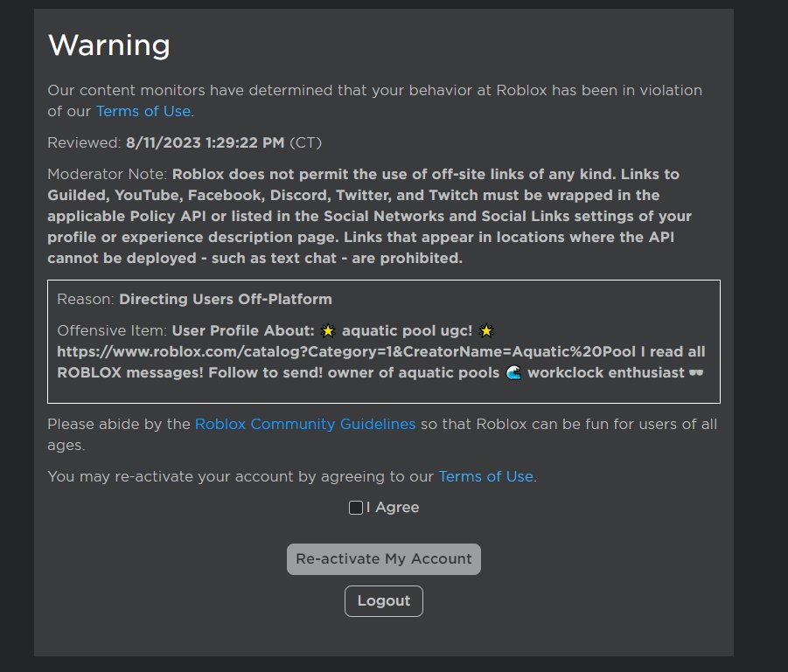This screenshot has width=788, height=672.
Task: Click the star emoji after aquatic pool ugc!
Action: tap(486, 330)
